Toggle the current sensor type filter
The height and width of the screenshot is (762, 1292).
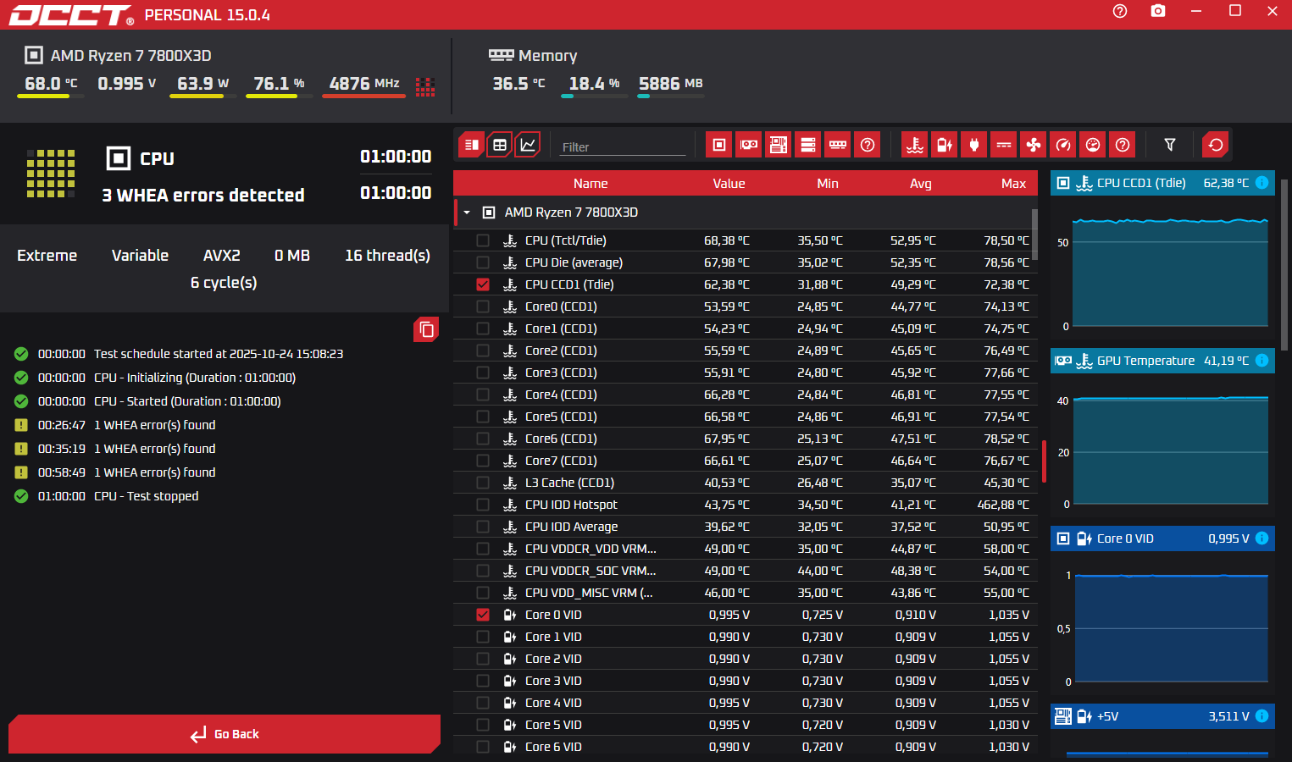click(x=1004, y=145)
